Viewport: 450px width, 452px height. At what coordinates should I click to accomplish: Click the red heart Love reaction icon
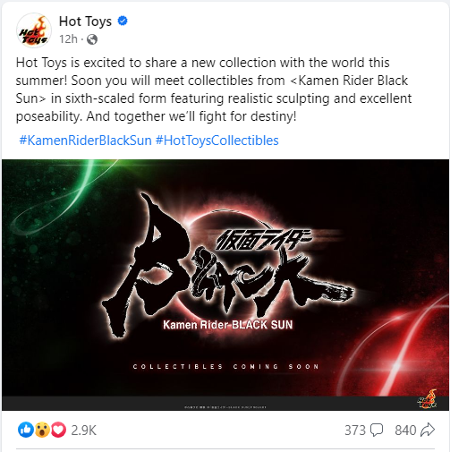(58, 430)
